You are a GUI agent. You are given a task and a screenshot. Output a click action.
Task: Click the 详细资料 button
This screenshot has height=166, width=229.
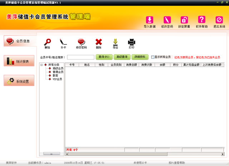[140, 57]
